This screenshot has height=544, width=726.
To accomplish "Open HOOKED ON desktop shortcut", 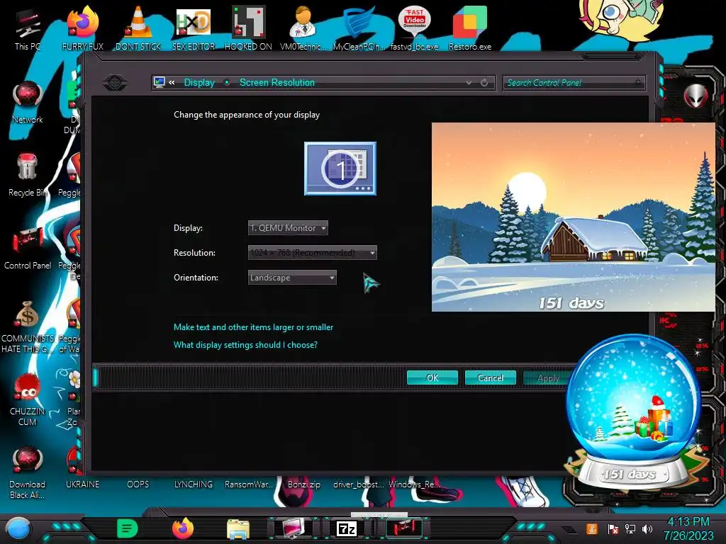I will click(x=248, y=28).
